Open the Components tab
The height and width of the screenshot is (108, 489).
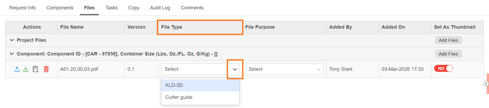(60, 8)
